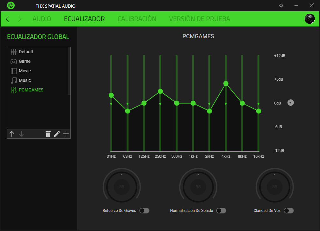Click the 1kHz band slider handle
The width and height of the screenshot is (320, 231).
click(x=193, y=103)
